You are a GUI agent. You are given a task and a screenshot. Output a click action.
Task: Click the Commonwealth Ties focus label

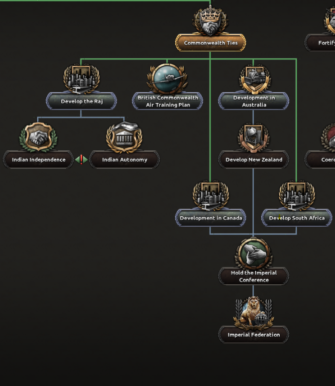pyautogui.click(x=211, y=43)
